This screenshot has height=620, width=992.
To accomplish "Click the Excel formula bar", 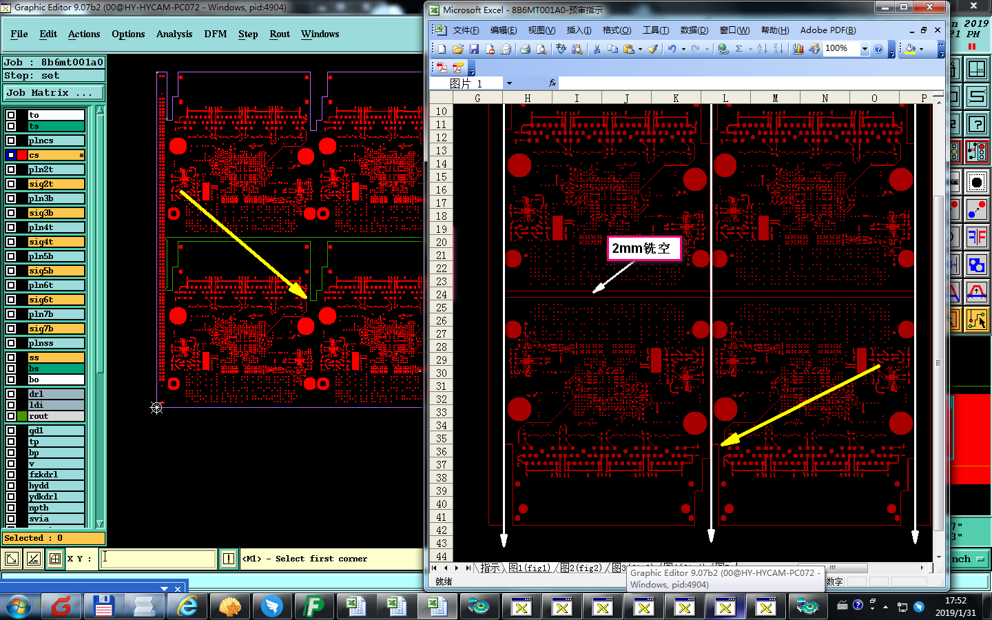I will click(x=750, y=83).
